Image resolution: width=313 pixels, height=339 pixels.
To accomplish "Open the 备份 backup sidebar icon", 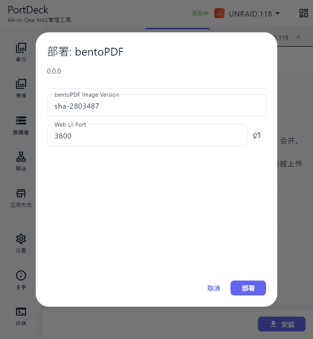I will 21,48.
